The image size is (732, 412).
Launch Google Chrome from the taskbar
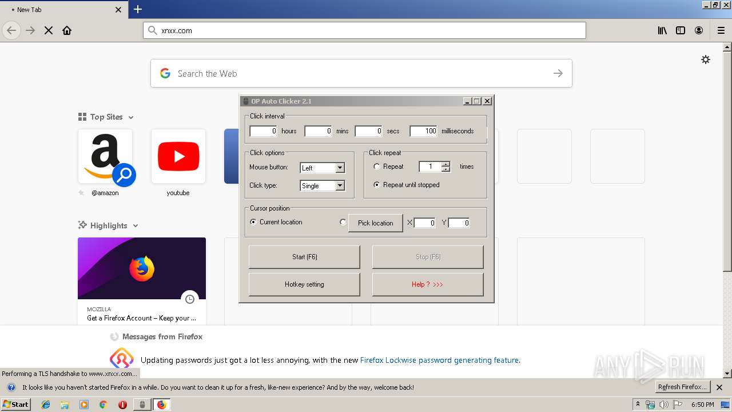click(103, 405)
